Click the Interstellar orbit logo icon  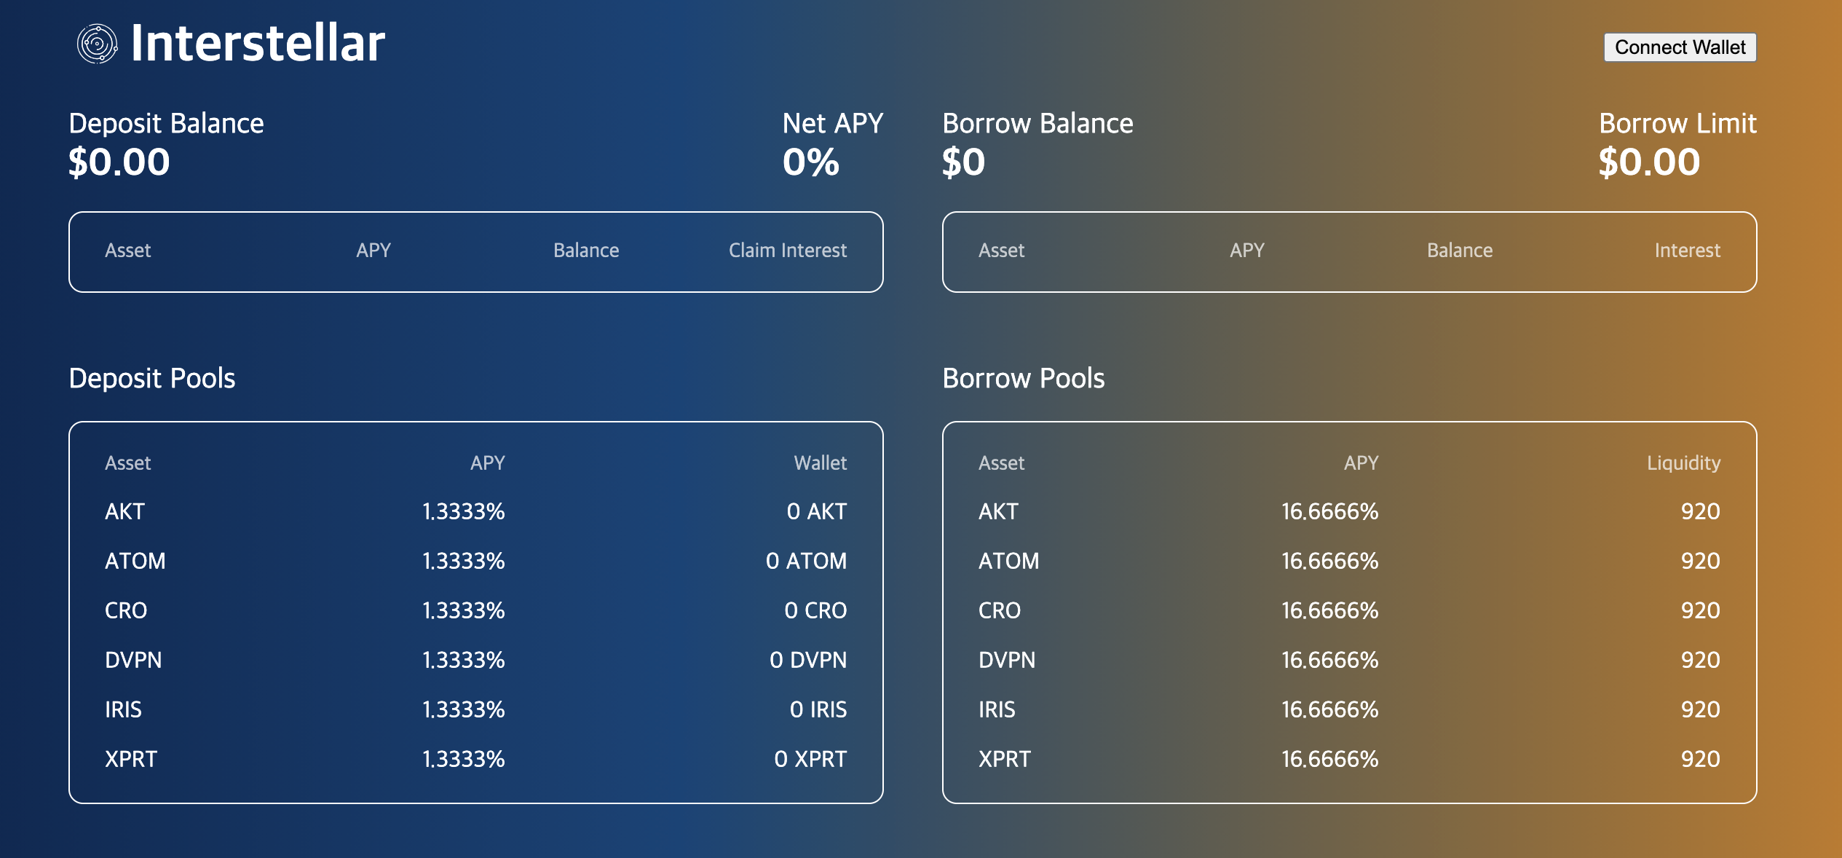click(x=97, y=44)
